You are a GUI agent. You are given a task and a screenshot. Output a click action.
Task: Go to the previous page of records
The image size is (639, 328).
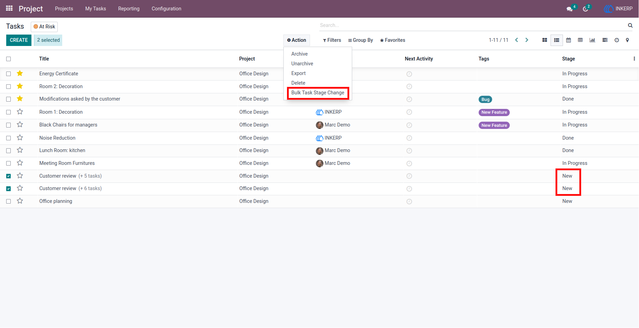[x=517, y=40]
